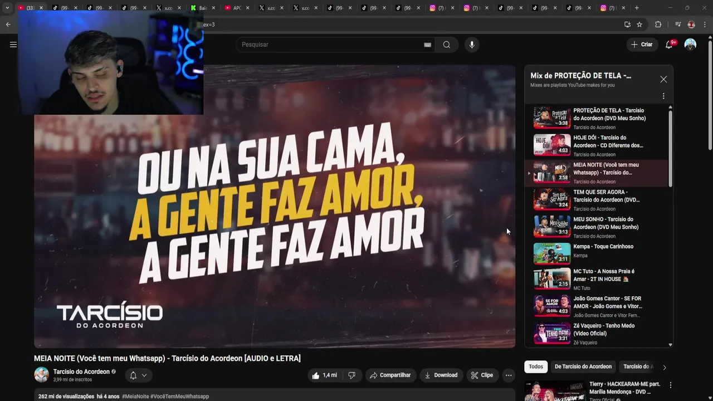The width and height of the screenshot is (713, 401).
Task: Open the Chrome profile avatar in toolbar
Action: [x=691, y=25]
